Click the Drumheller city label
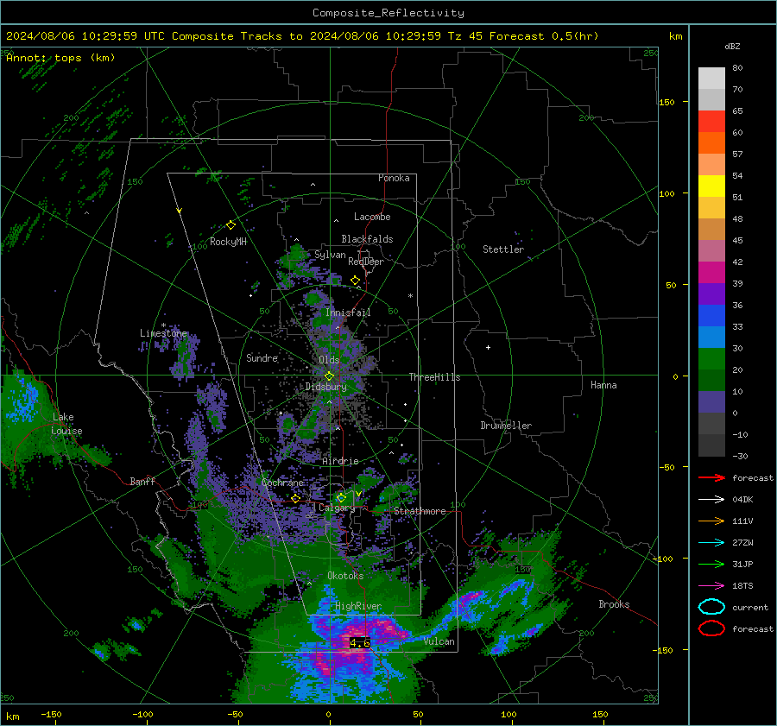 (x=506, y=426)
